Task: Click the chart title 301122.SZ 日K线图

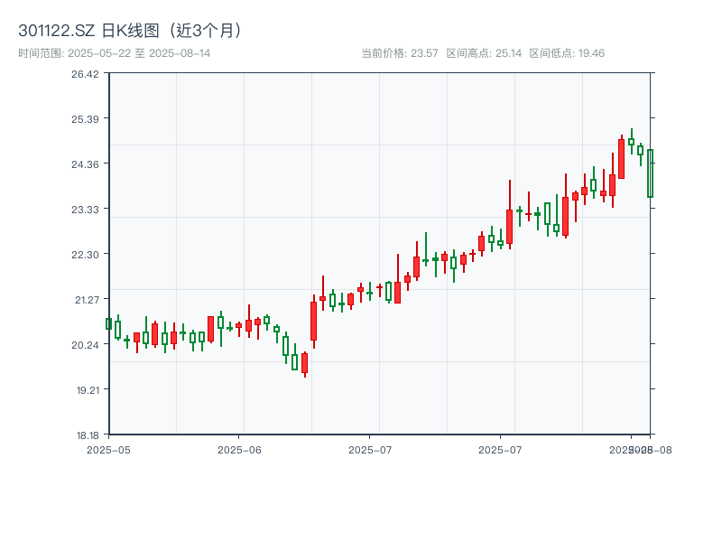Action: pos(131,31)
